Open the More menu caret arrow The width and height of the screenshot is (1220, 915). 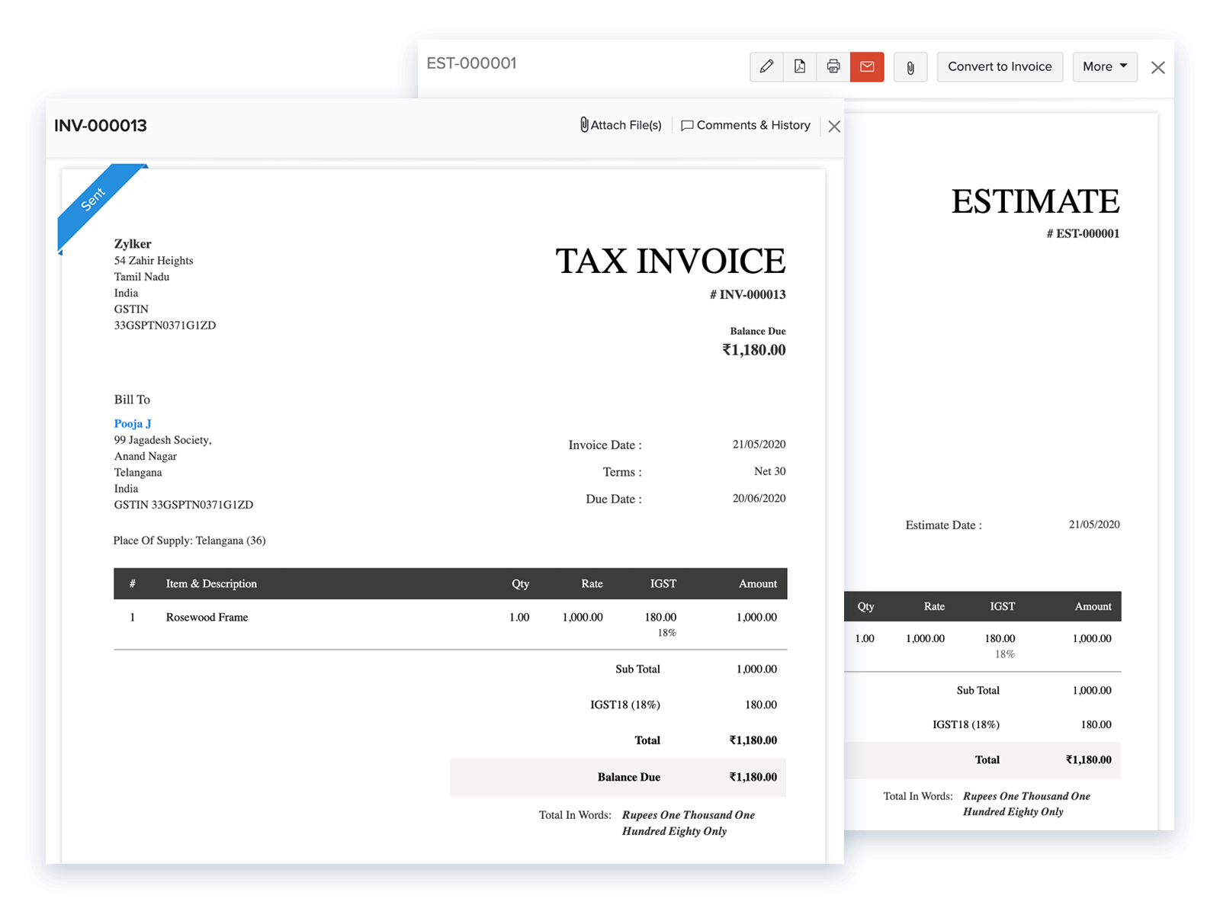click(x=1122, y=67)
